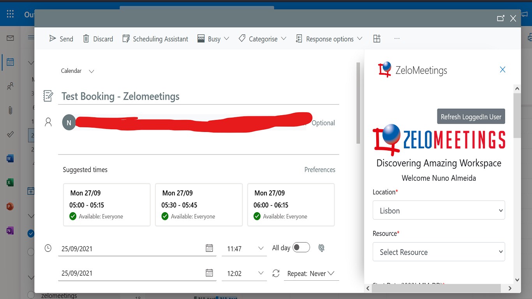Edit the Test Booking title field
This screenshot has height=299, width=532.
[x=199, y=96]
